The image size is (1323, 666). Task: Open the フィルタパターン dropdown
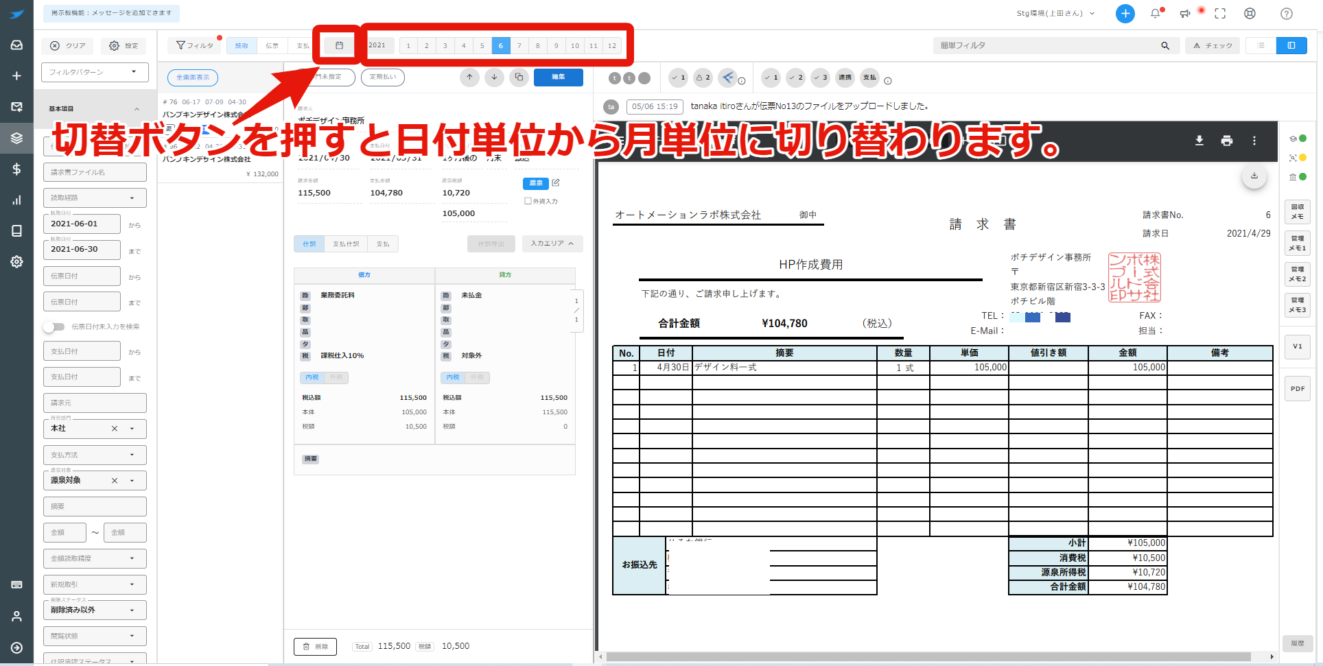coord(95,72)
